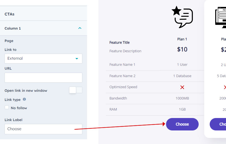Select the 1GB RAM value for Plan 1
Image resolution: width=226 pixels, height=144 pixels.
[182, 109]
